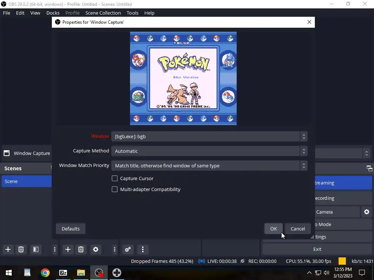Image resolution: width=374 pixels, height=280 pixels.
Task: Delete selected source with trash icon
Action: click(x=81, y=249)
